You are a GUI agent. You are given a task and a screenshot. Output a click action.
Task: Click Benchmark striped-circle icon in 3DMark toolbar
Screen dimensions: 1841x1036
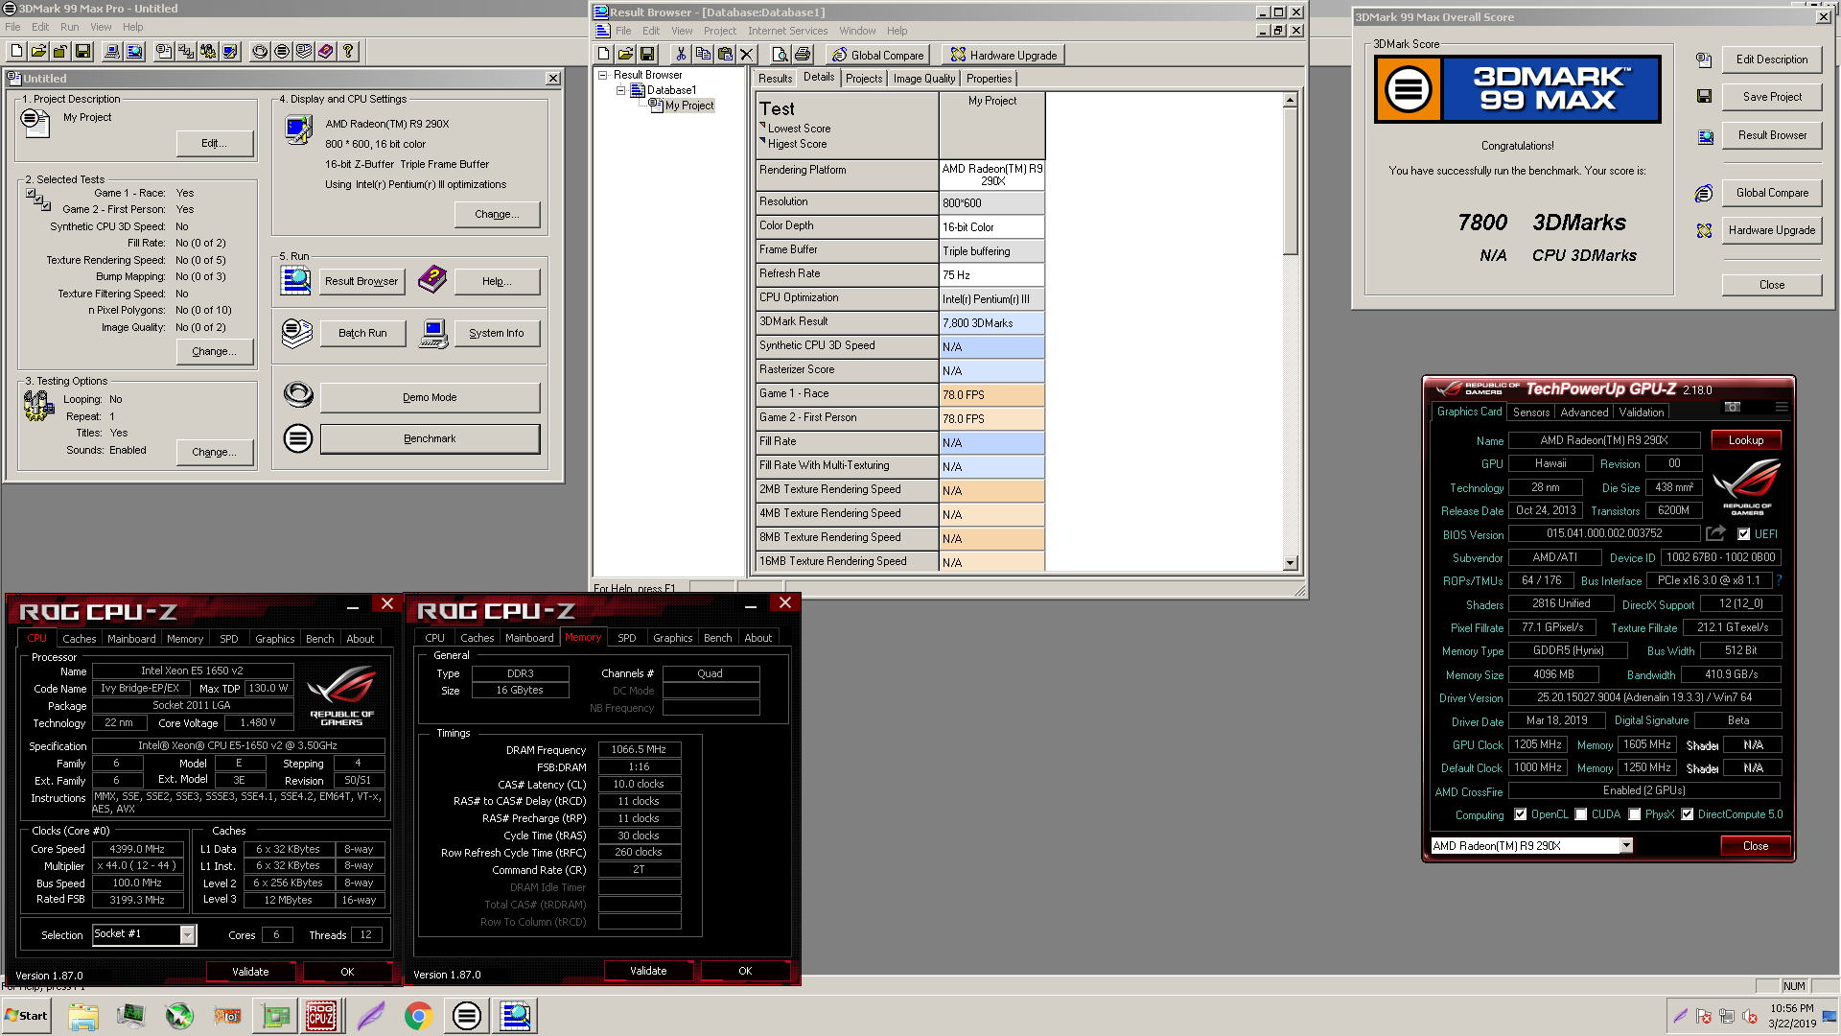click(x=282, y=52)
